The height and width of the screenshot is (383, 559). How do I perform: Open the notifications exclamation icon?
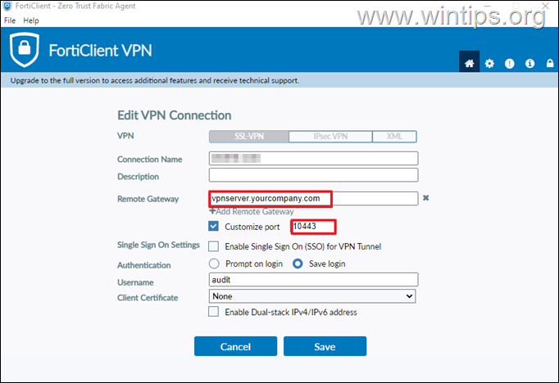(510, 63)
